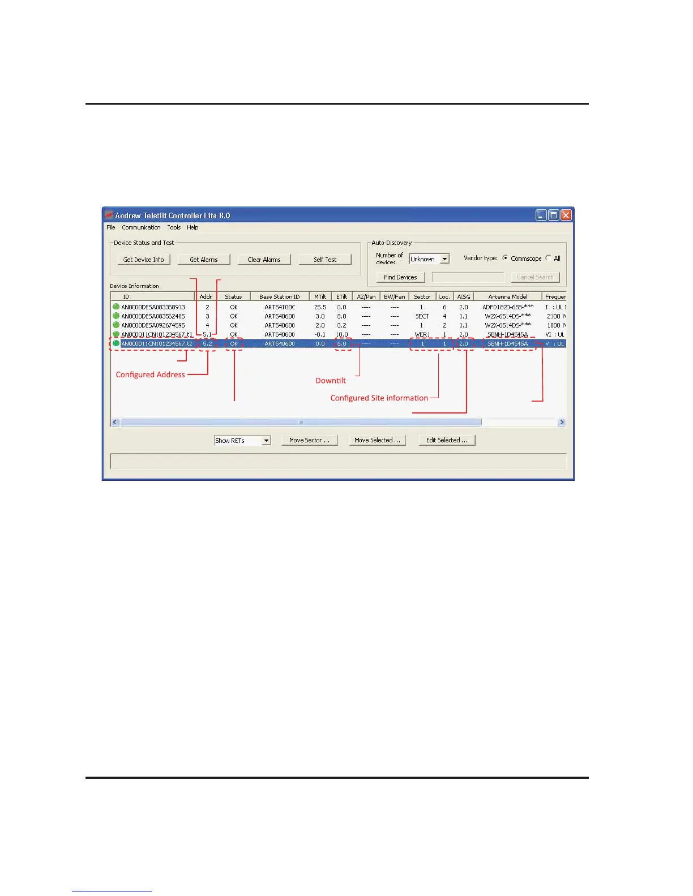Screen dimensions: 693x896
Task: Click the scrollbar right arrow
Action: coord(562,422)
